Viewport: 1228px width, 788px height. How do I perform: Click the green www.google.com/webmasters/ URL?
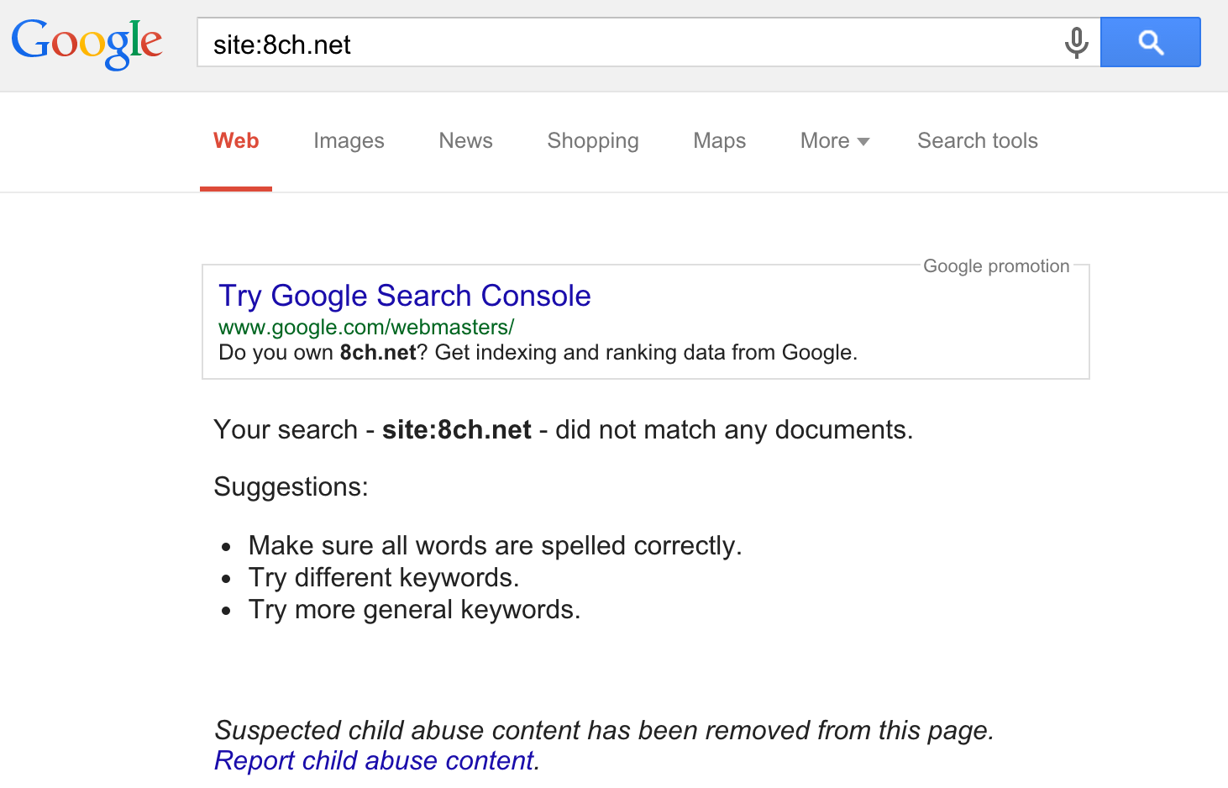tap(365, 327)
